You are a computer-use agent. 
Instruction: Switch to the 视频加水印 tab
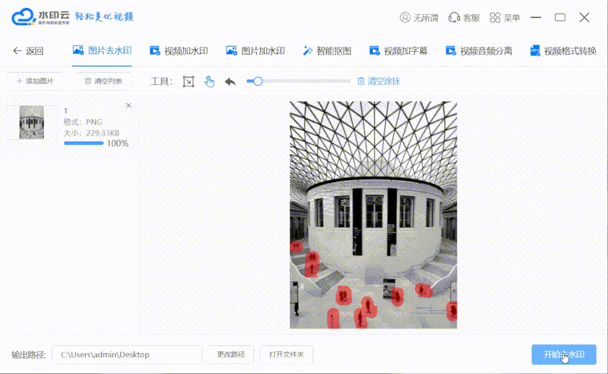[179, 51]
